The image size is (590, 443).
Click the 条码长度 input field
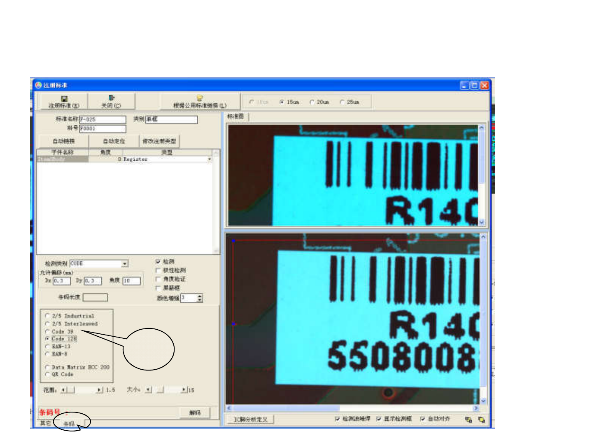95,297
